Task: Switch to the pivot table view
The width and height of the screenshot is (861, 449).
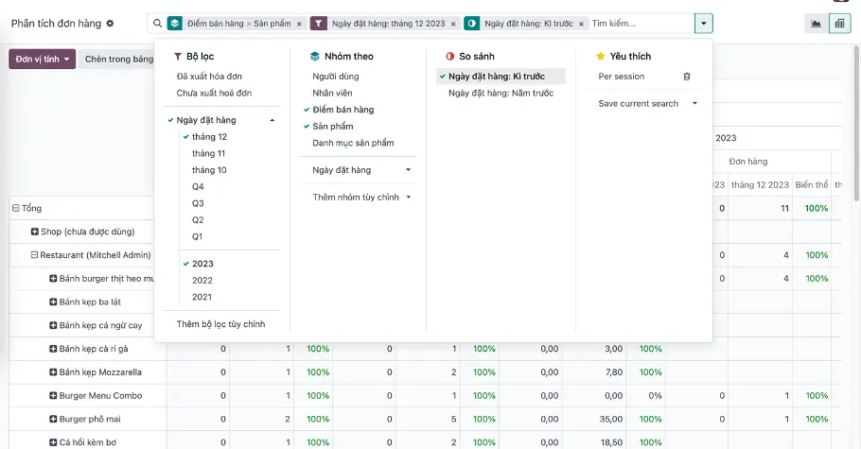Action: click(839, 24)
